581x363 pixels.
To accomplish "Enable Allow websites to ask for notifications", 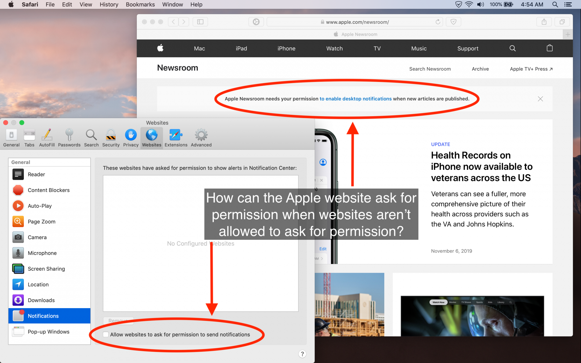I will [106, 335].
